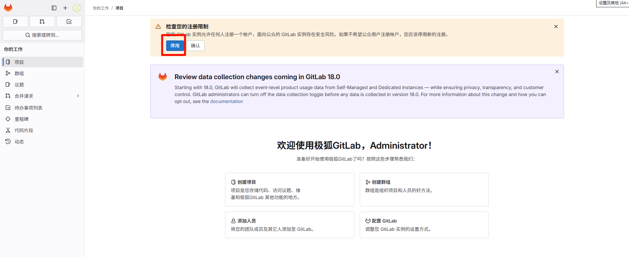
Task: Click the welcome heading 欢迎使用极狐GitLab
Action: 354,145
